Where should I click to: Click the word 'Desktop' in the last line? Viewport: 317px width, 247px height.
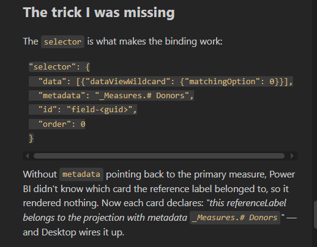59,232
